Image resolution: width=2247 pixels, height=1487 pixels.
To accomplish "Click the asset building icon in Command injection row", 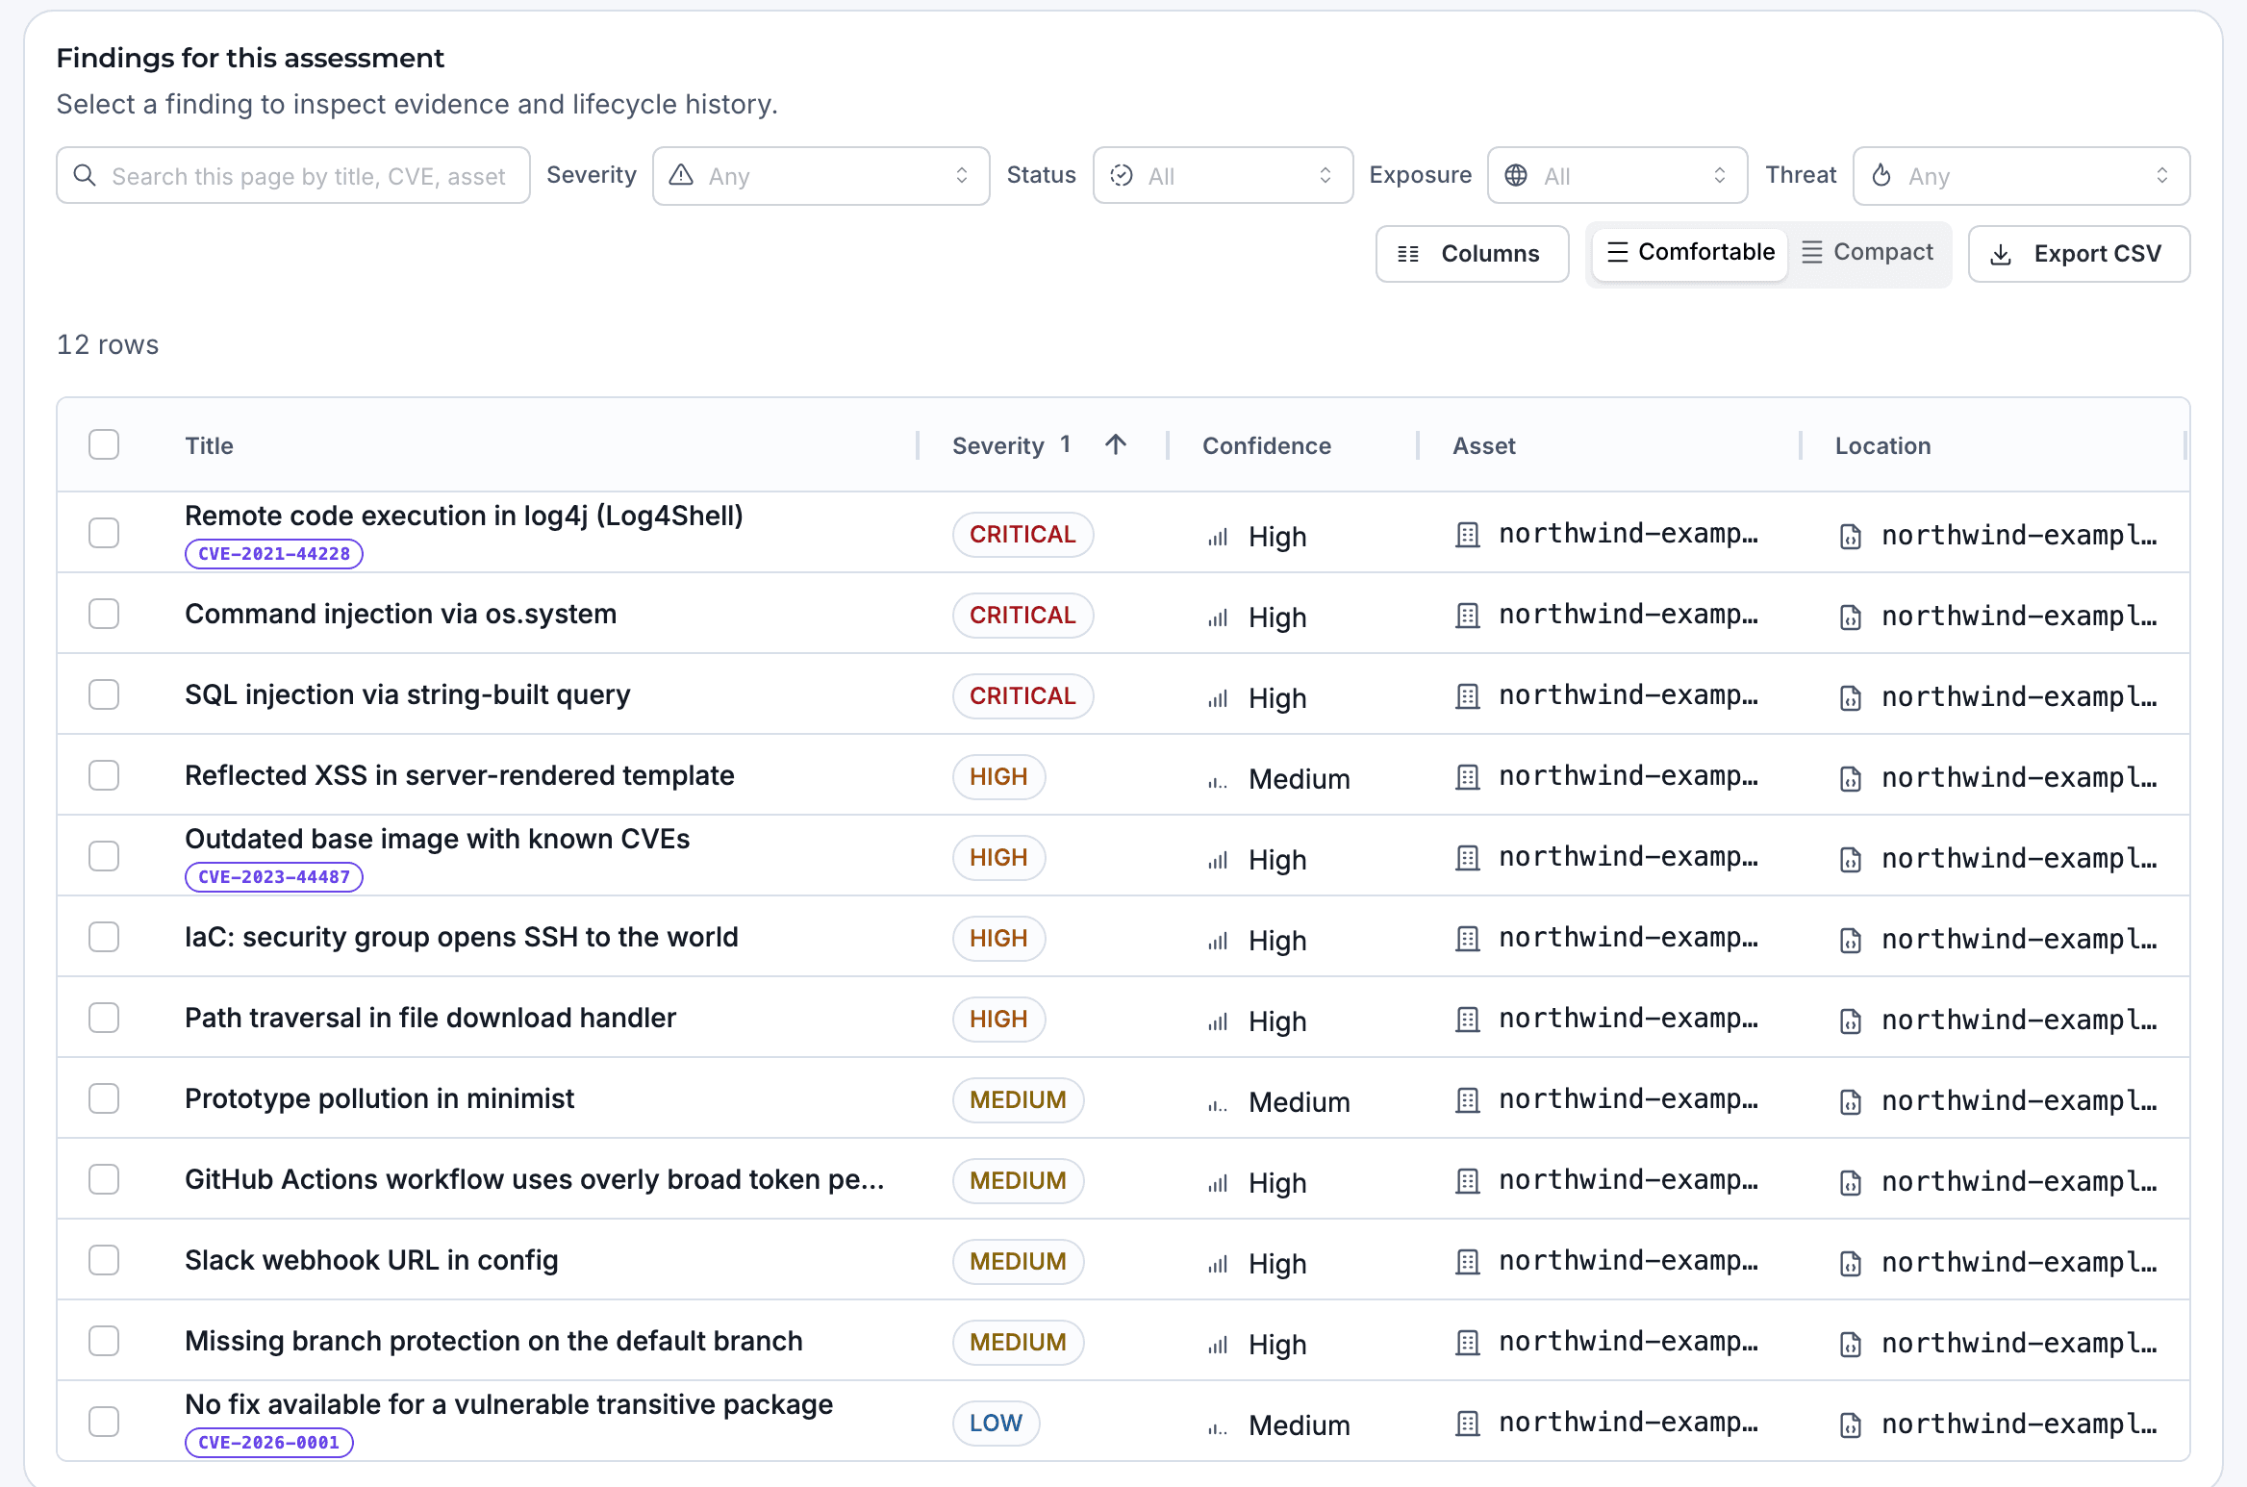I will 1467,616.
